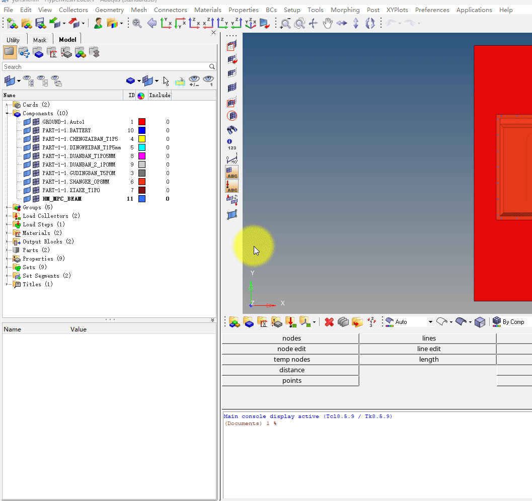Screen dimensions: 532x501
Task: Click the renumber icon in toolbar
Action: coord(372,322)
